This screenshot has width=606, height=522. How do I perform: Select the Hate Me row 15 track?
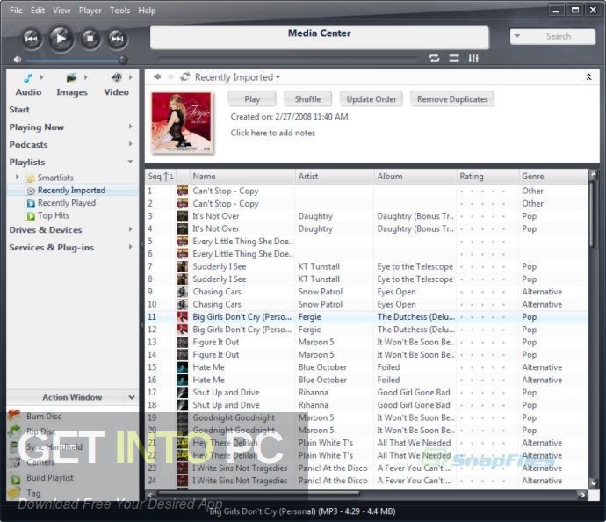coord(366,367)
